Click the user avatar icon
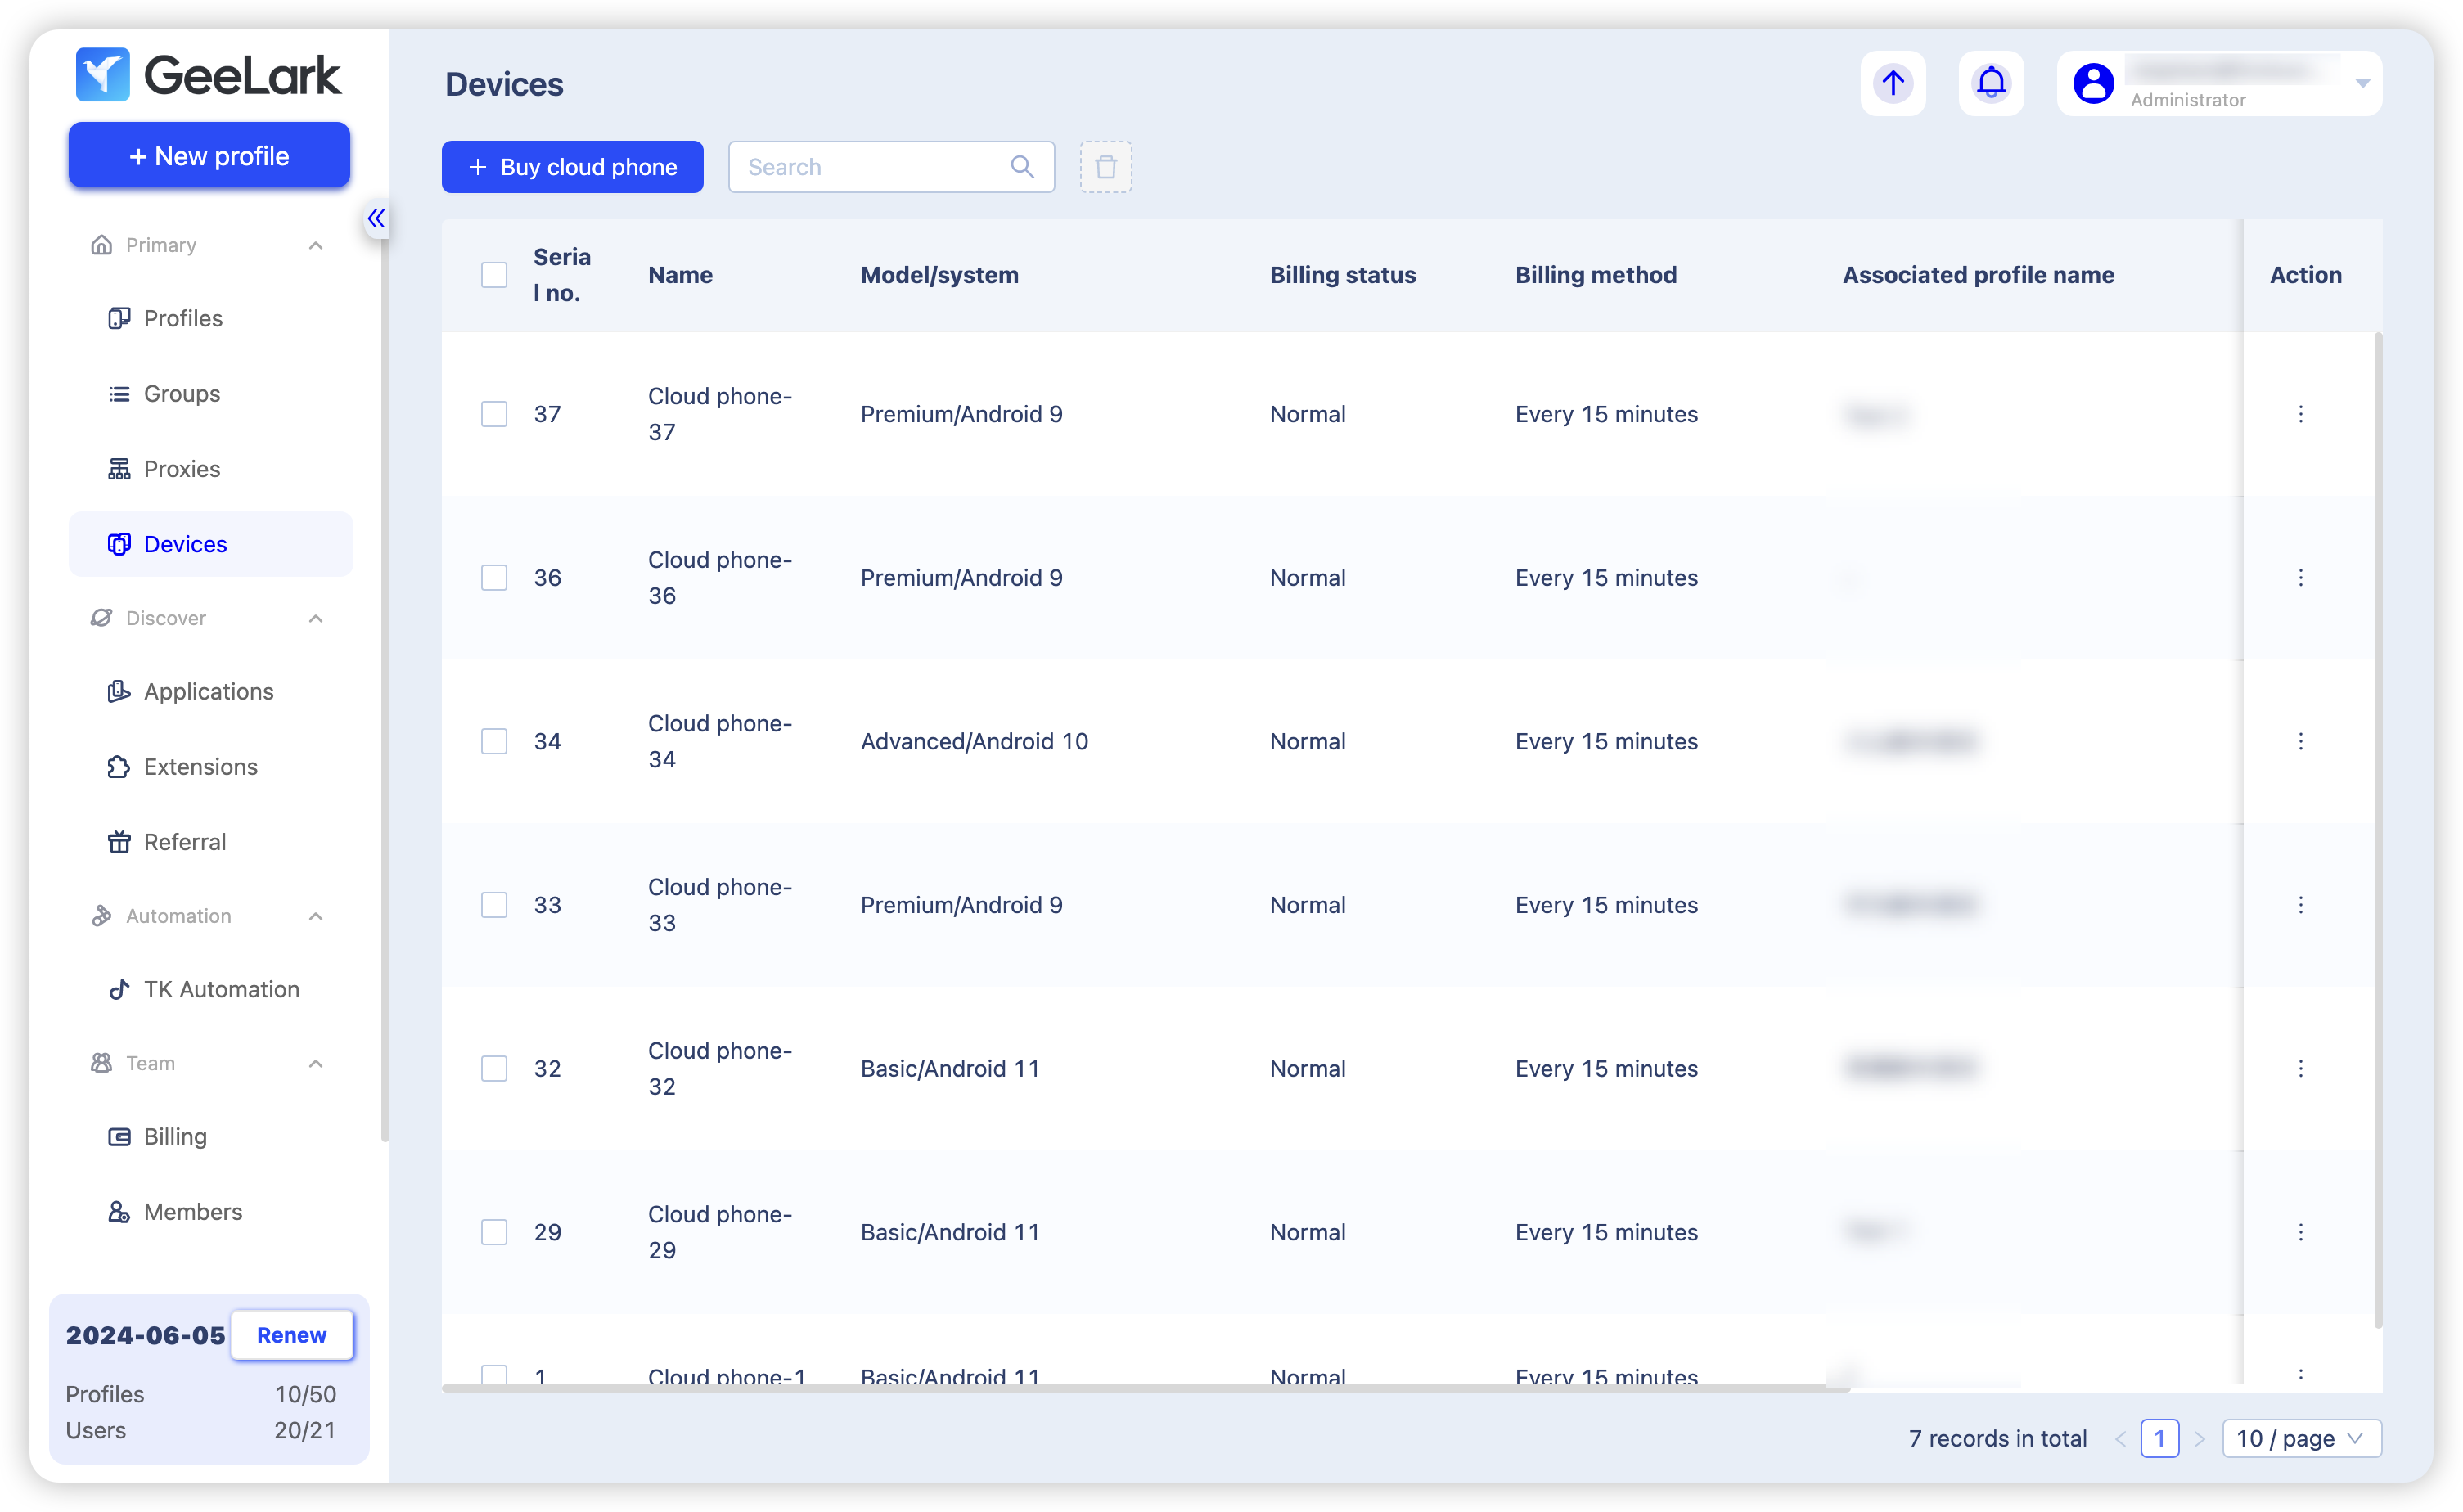2463x1512 pixels. coord(2092,83)
